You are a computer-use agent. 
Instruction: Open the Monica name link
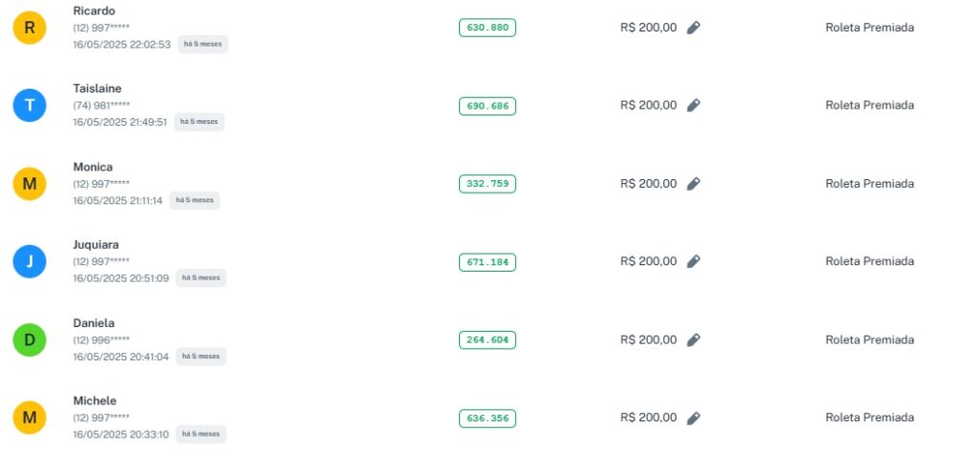(x=93, y=167)
